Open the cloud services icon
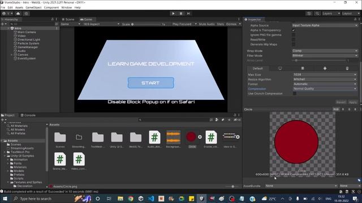Viewport: 362px width, 203px height. [18, 14]
